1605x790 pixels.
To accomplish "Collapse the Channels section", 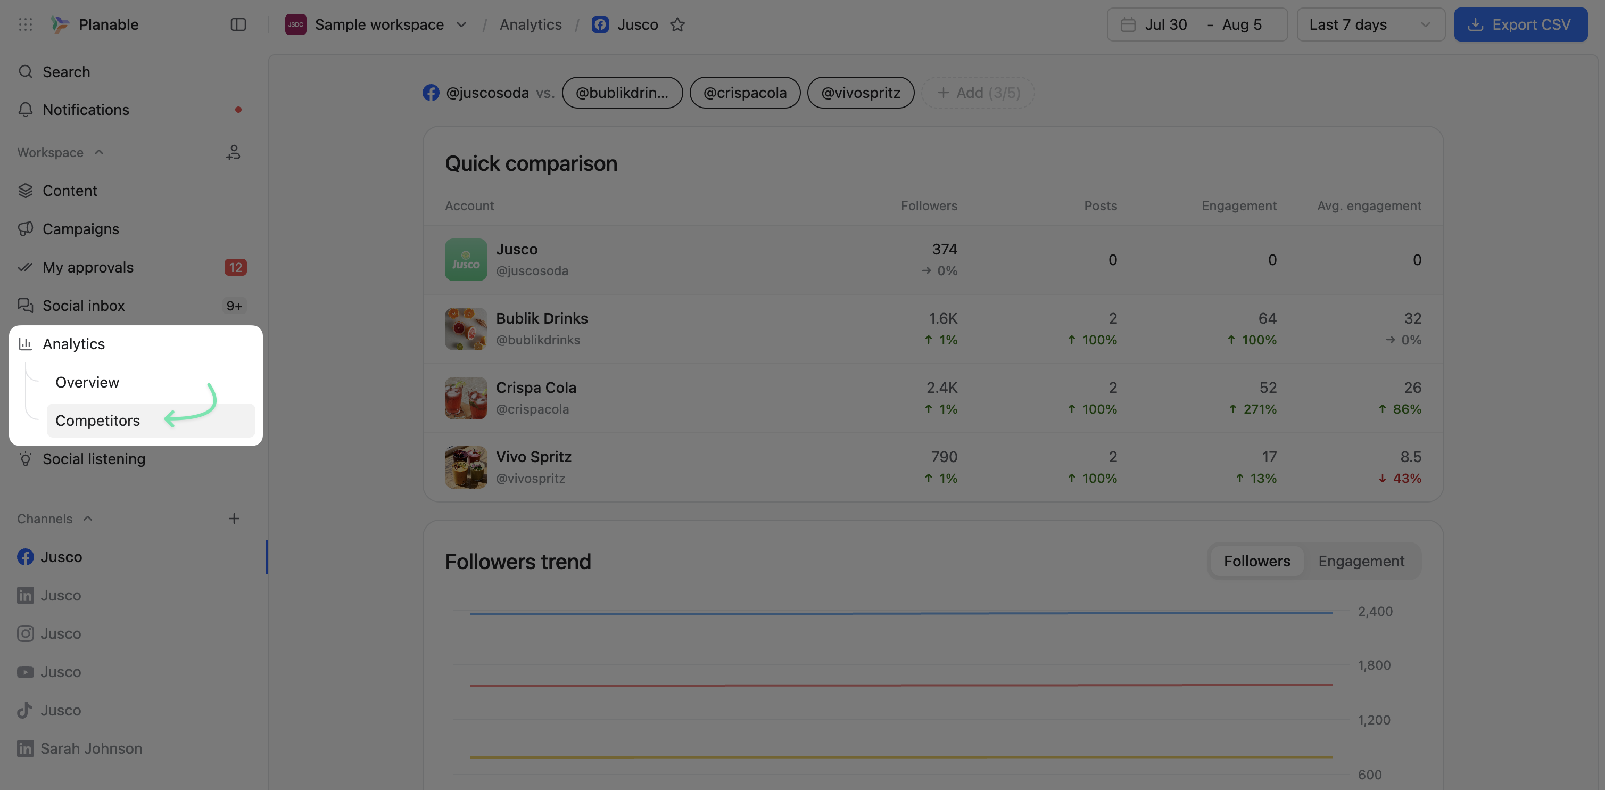I will click(x=88, y=519).
